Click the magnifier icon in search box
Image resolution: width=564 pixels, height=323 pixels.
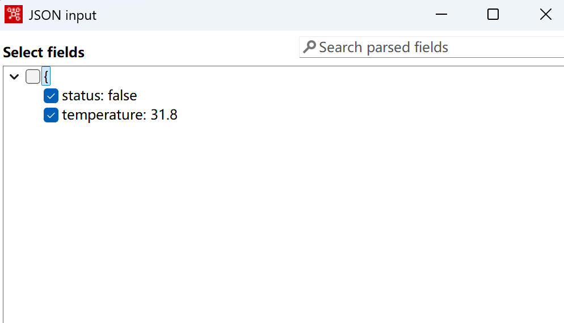309,47
